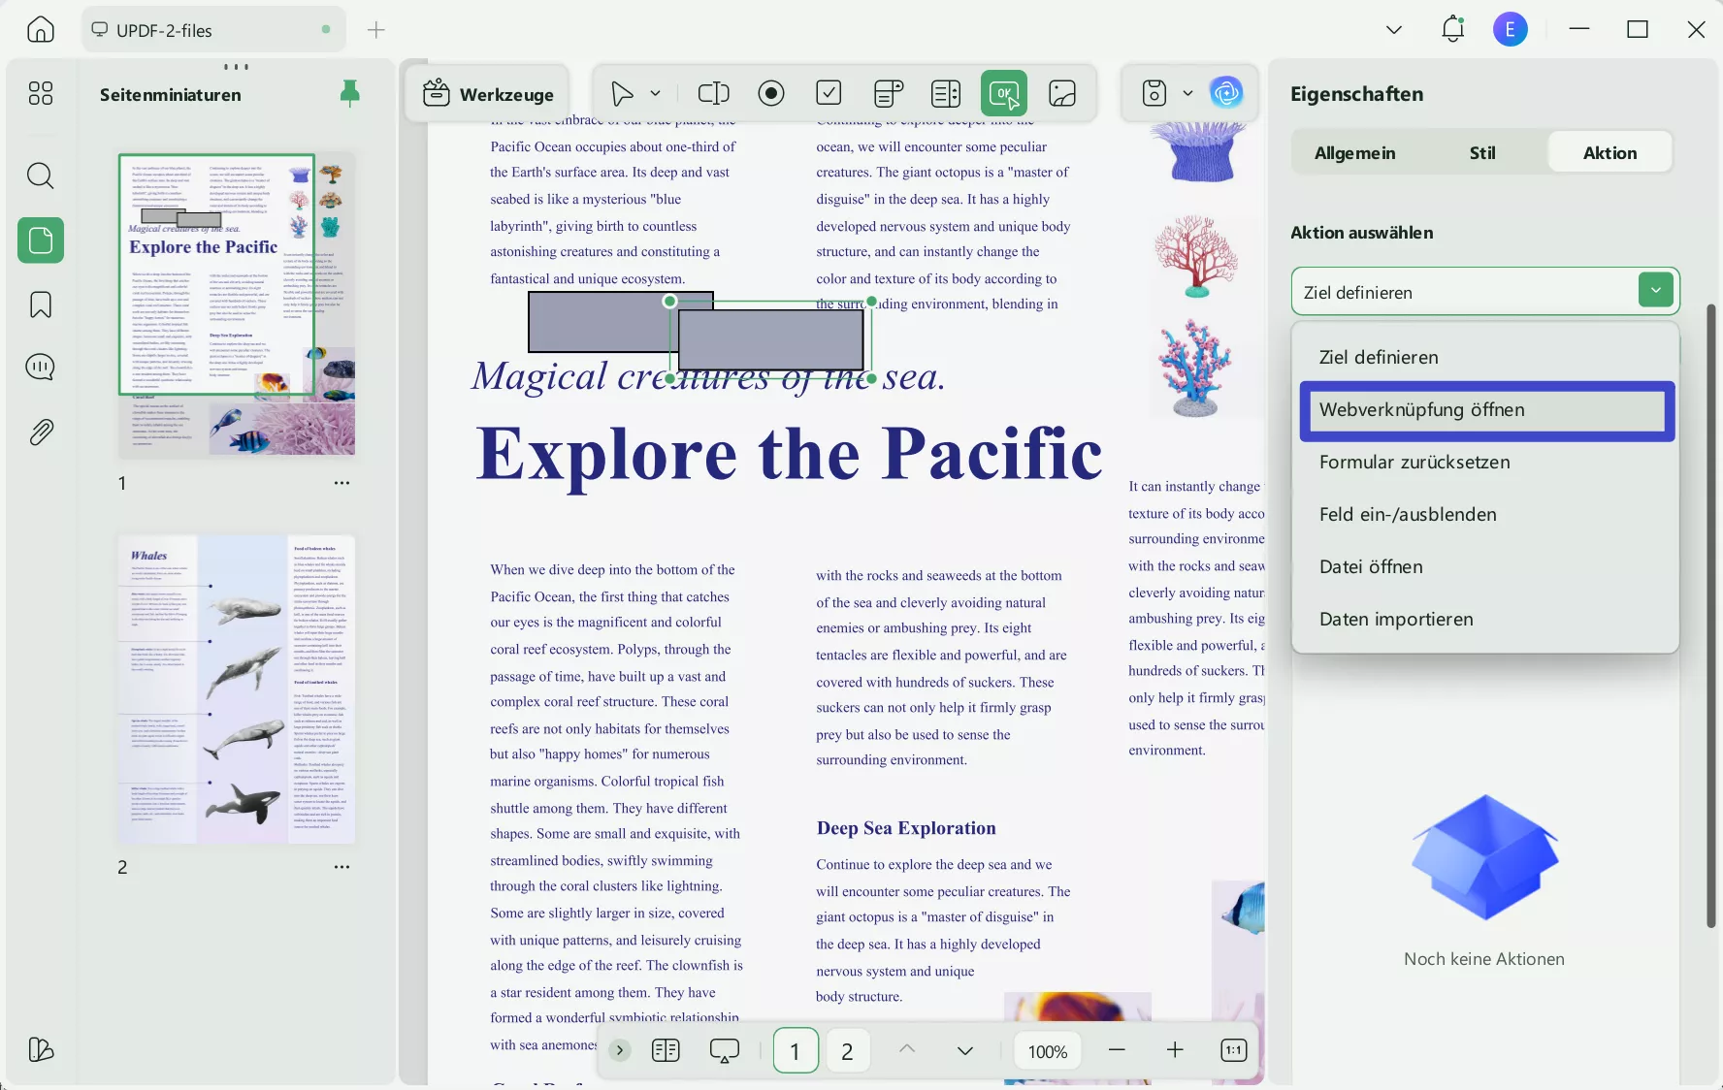Screen dimensions: 1723x1090
Task: Select Daten importieren action
Action: (1486, 620)
